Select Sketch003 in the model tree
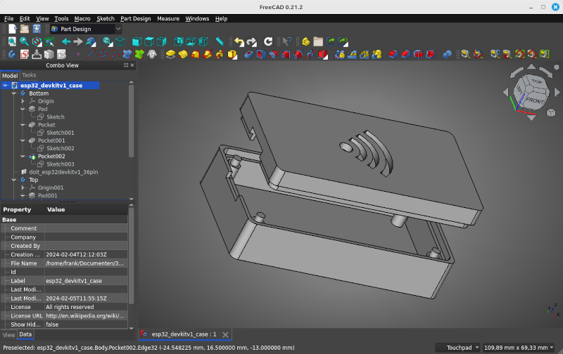 60,164
